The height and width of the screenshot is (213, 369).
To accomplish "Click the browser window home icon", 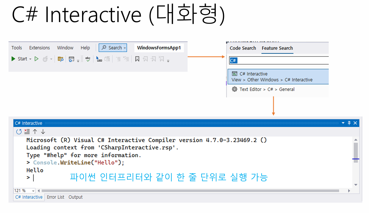I will tap(71, 59).
